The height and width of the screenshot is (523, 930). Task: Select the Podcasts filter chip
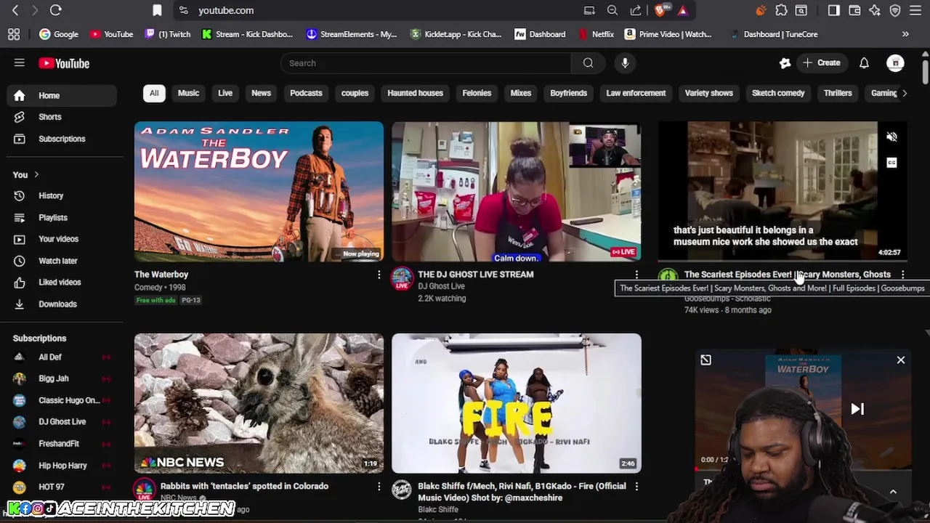tap(306, 93)
